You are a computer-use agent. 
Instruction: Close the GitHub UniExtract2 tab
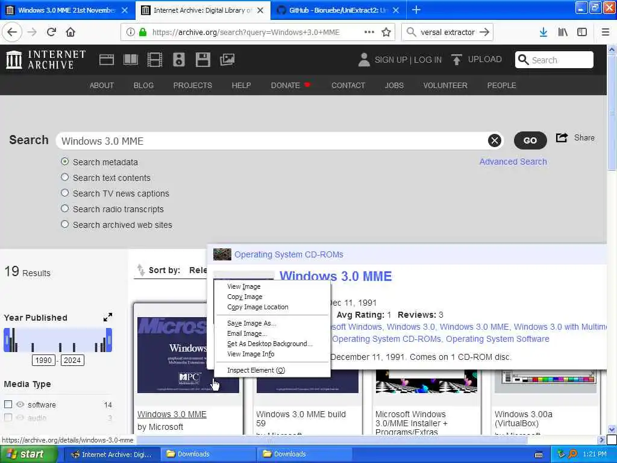click(396, 10)
